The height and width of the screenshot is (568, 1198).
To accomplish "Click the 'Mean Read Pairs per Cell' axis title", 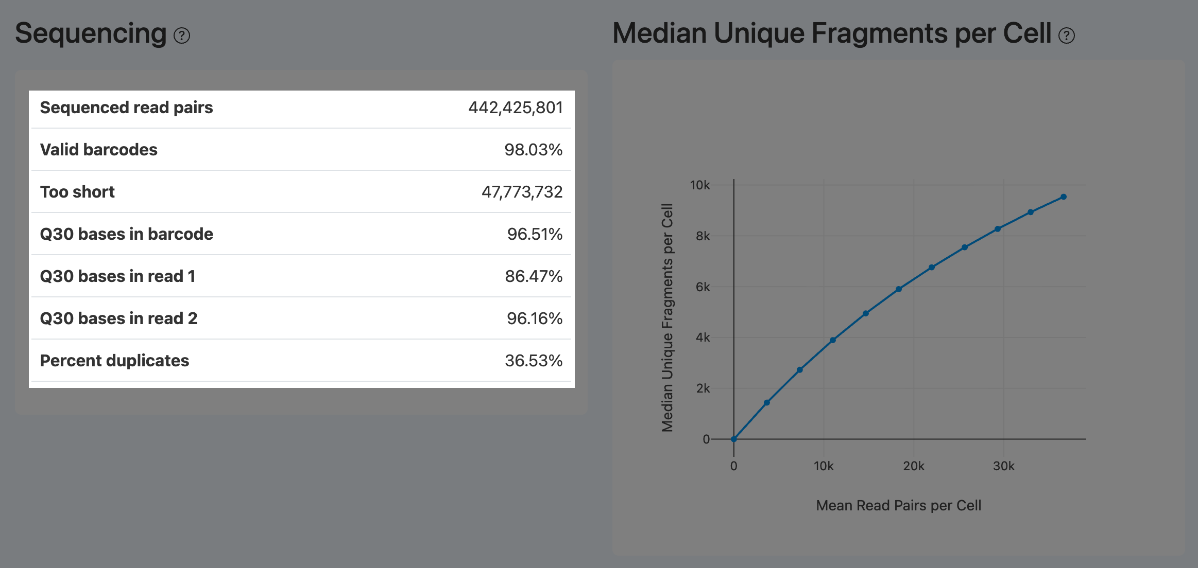I will point(899,506).
